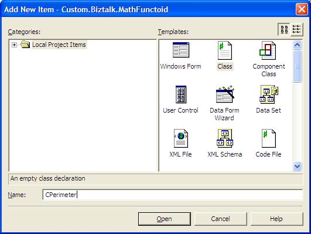Click 'An empty class declaration' description text

pyautogui.click(x=48, y=178)
